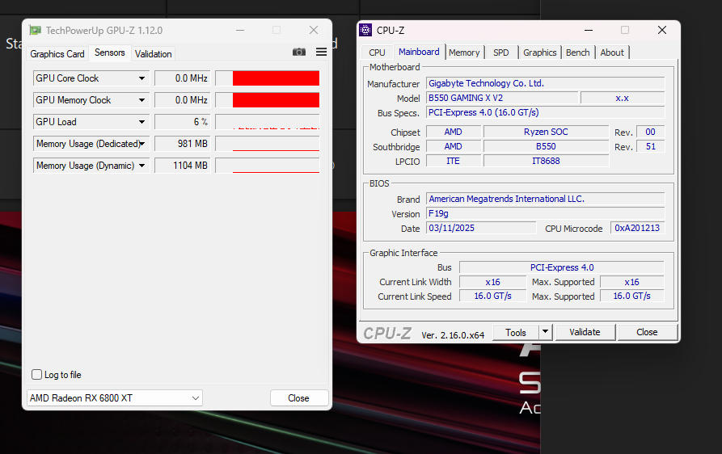Minimize the GPU-Z window
This screenshot has width=722, height=454.
(240, 31)
